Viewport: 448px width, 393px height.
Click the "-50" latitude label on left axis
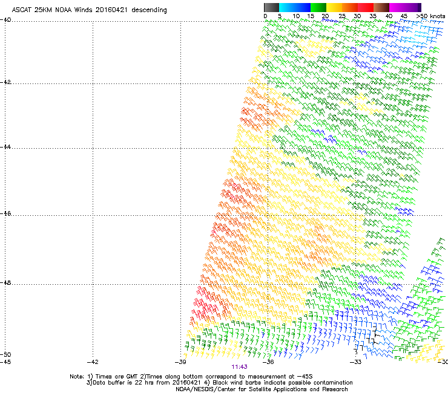[x=5, y=354]
